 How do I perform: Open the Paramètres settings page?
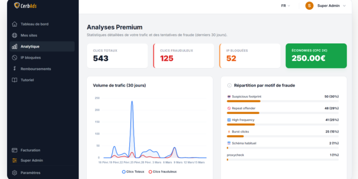pos(42,173)
